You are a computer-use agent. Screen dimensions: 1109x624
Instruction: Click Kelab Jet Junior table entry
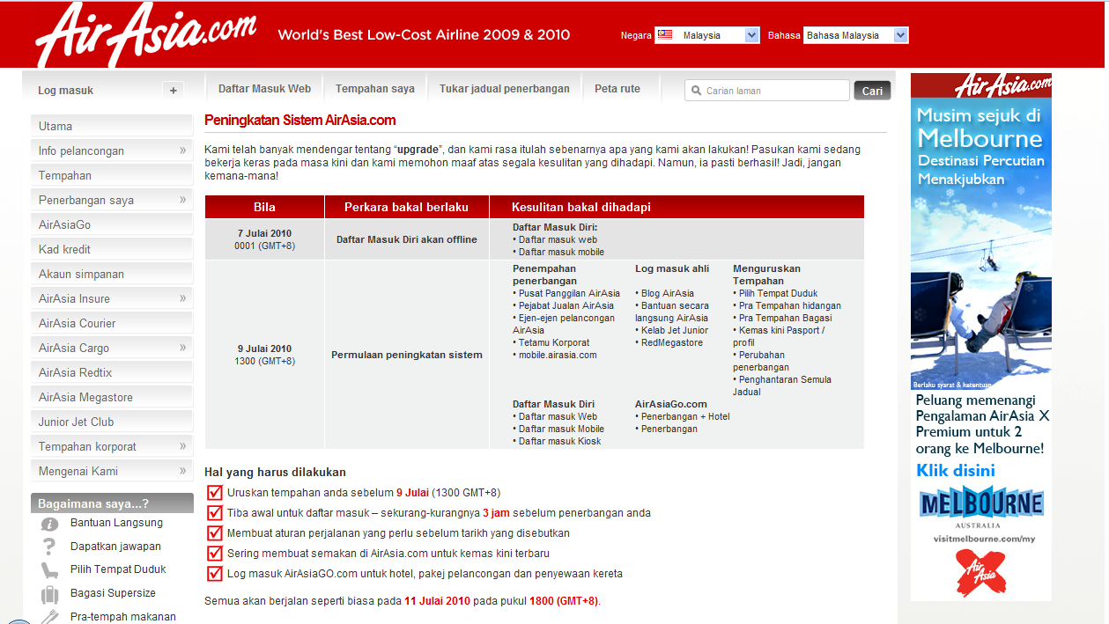[675, 330]
